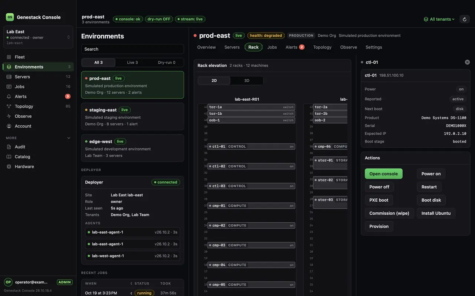Select the prod-east environment card

click(132, 85)
